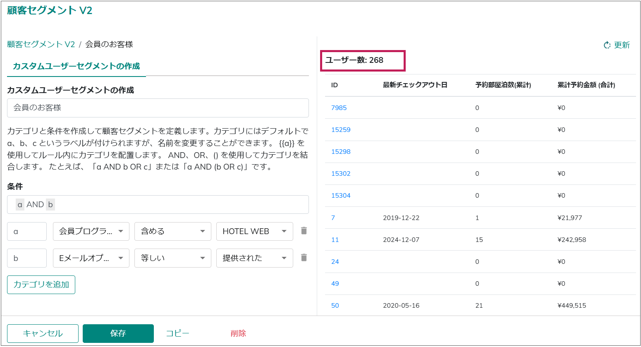Image resolution: width=641 pixels, height=347 pixels.
Task: Open the 提供された value dropdown
Action: (255, 258)
